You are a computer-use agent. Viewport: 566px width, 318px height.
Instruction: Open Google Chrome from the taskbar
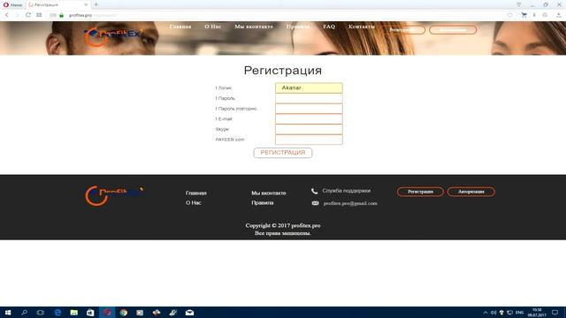click(124, 312)
